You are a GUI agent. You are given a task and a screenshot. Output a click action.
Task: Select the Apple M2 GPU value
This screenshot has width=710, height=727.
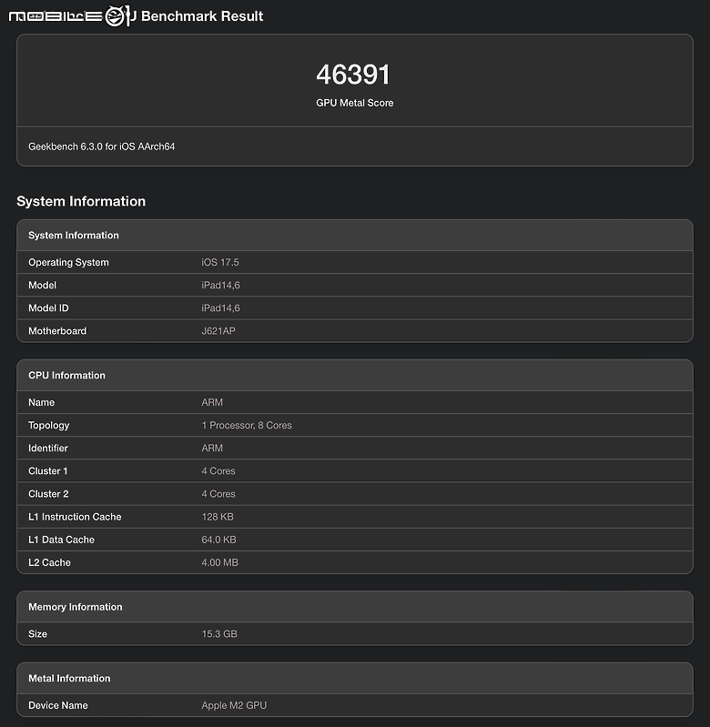pos(234,705)
